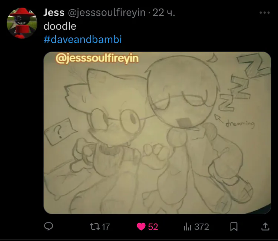The image size is (278, 241).
Task: Bookmark this tweet
Action: point(234,227)
